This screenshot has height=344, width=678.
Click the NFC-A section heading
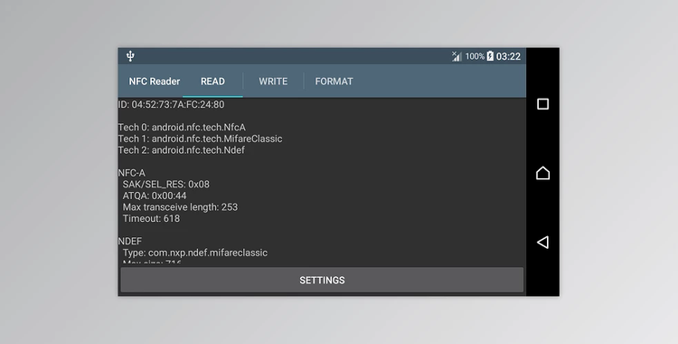(x=131, y=173)
